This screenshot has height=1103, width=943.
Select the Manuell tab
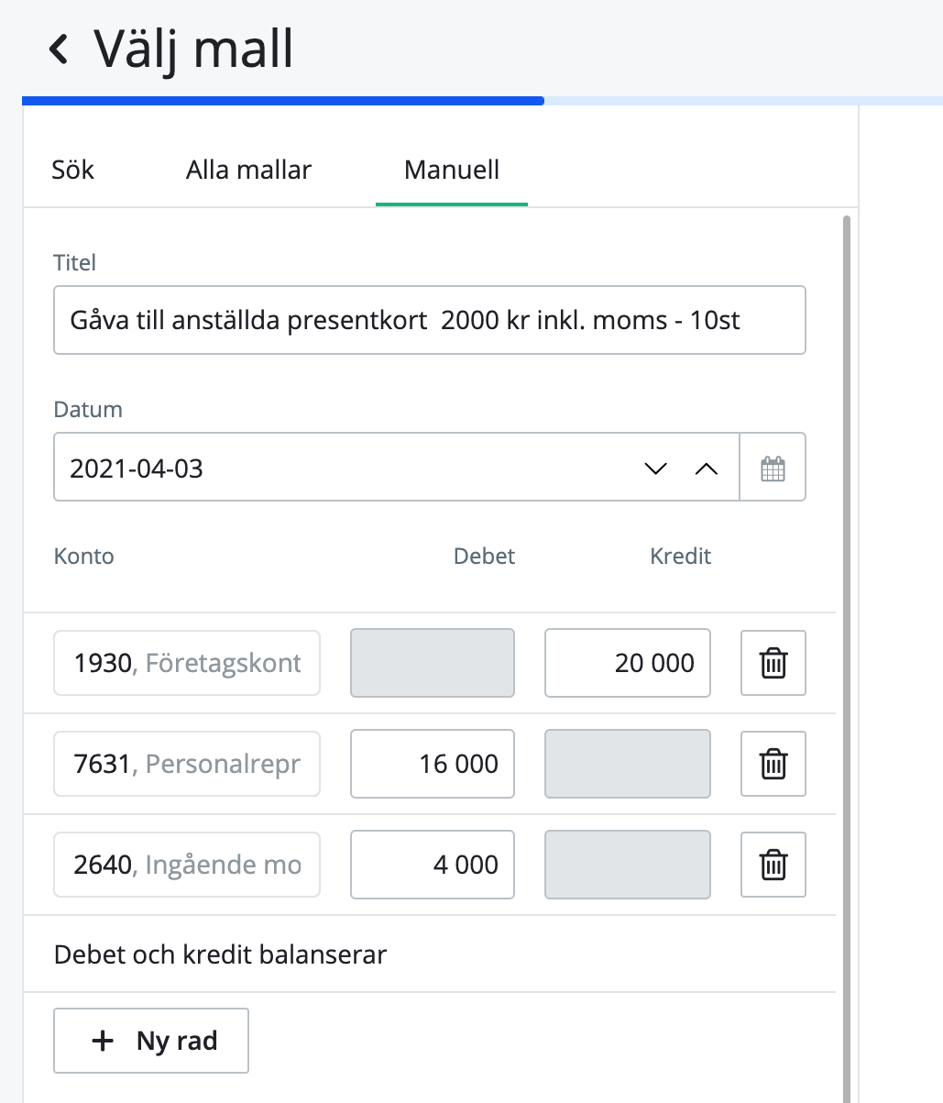point(451,170)
